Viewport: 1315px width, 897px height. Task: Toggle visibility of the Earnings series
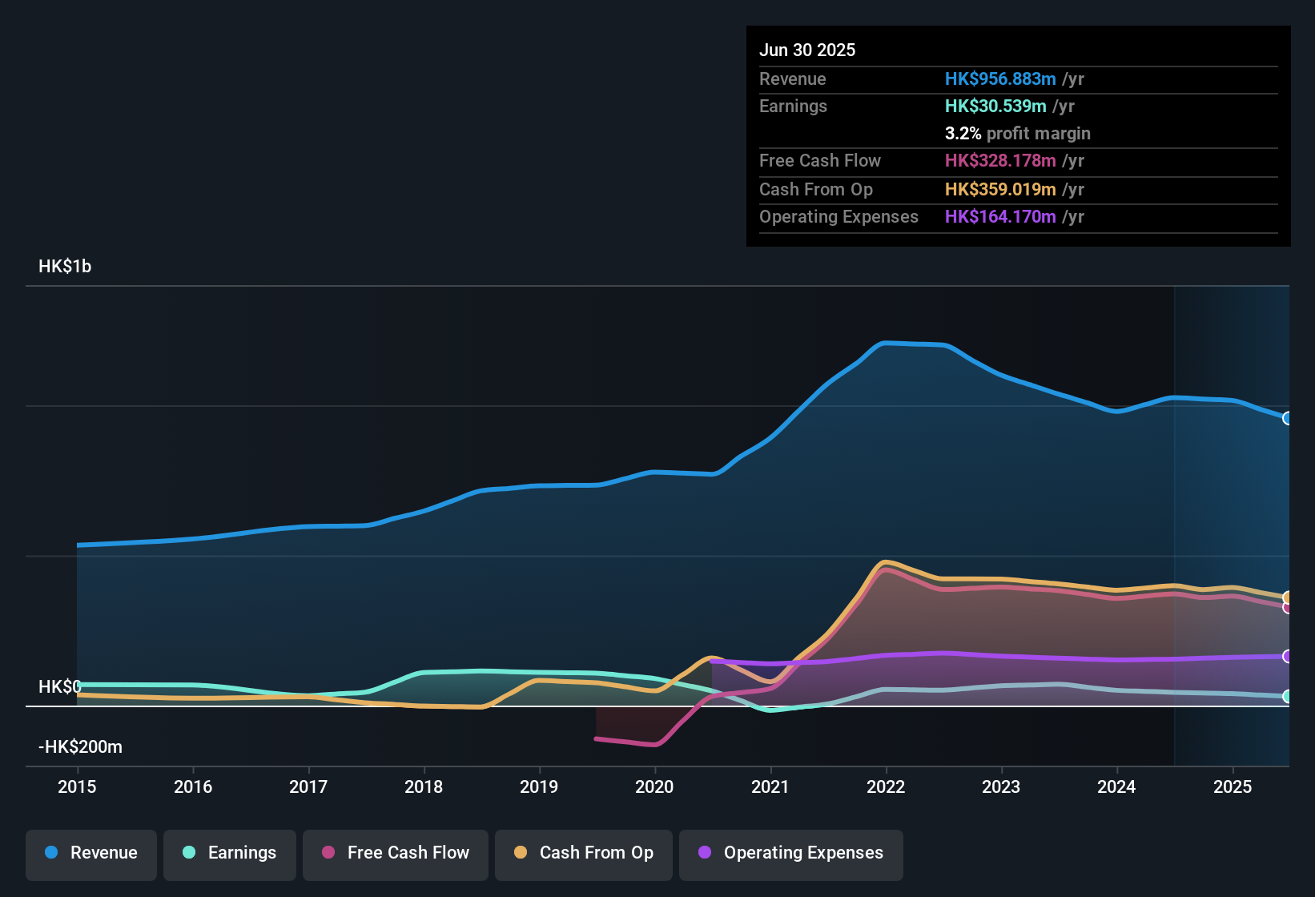[x=230, y=853]
